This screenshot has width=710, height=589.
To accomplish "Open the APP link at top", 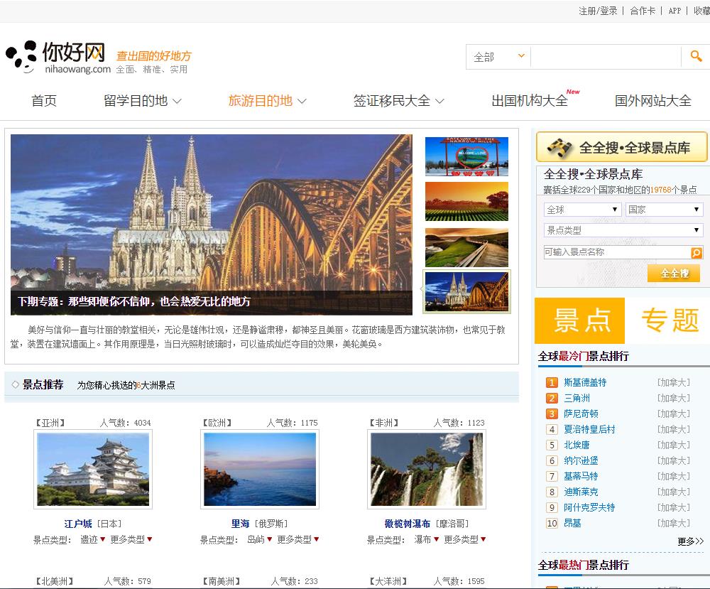I will 674,11.
